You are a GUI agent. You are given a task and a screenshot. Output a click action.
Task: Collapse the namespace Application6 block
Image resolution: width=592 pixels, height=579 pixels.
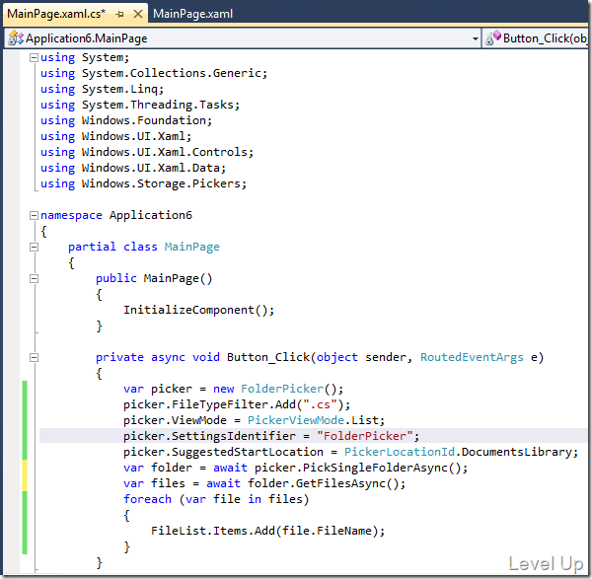click(x=34, y=215)
